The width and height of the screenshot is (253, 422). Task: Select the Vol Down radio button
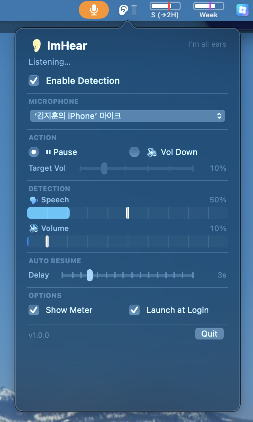134,152
